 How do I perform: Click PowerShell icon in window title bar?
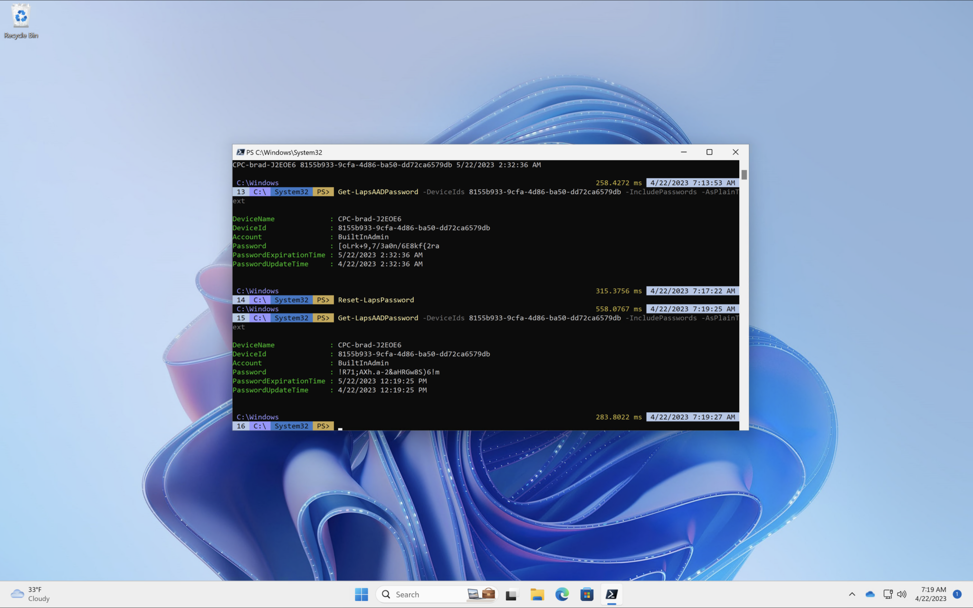pyautogui.click(x=240, y=152)
